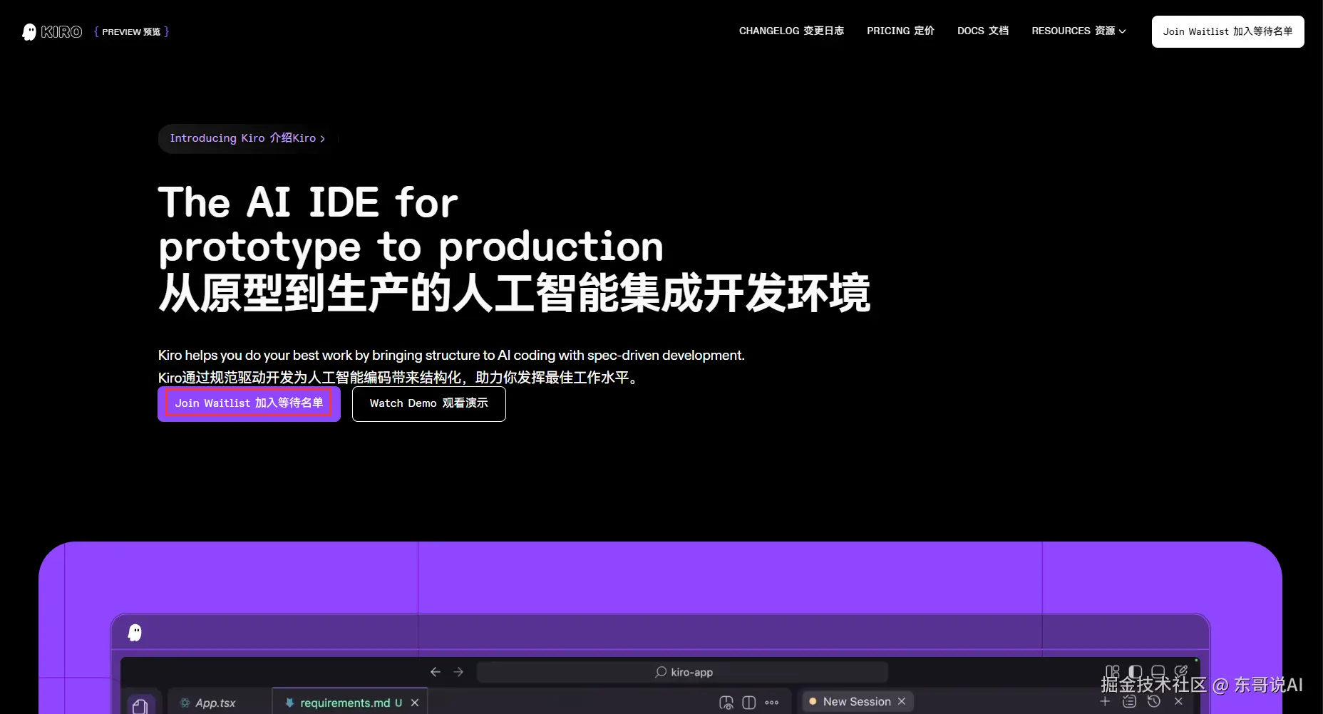
Task: Close the requirements.md tab
Action: (415, 703)
